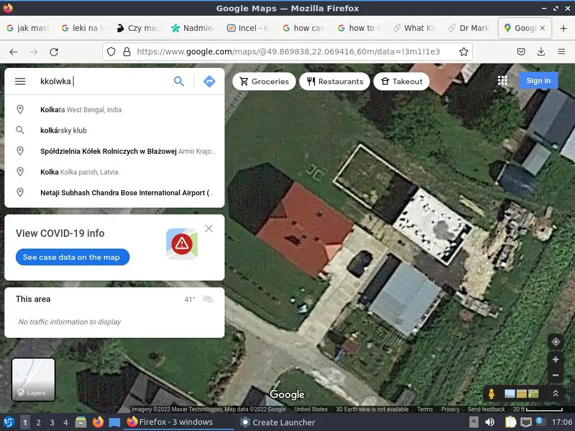
Task: Choose the Kolkata West Bengal suggestion
Action: [x=115, y=109]
